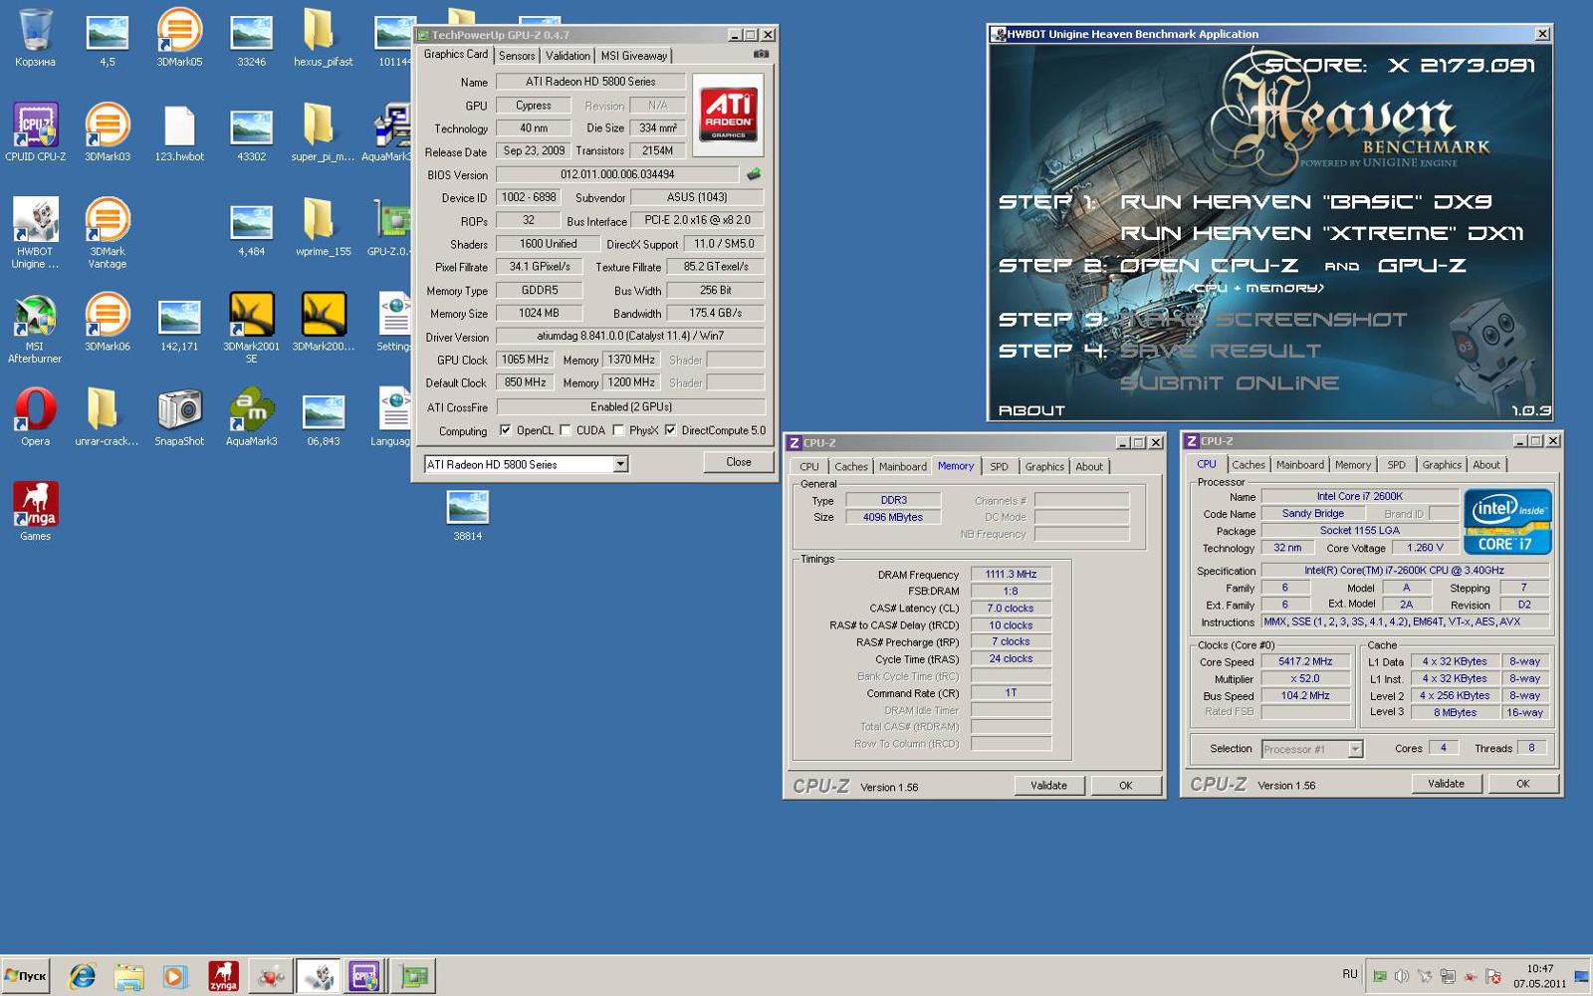Open image file named 142,171
Image resolution: width=1593 pixels, height=996 pixels.
coord(179,322)
